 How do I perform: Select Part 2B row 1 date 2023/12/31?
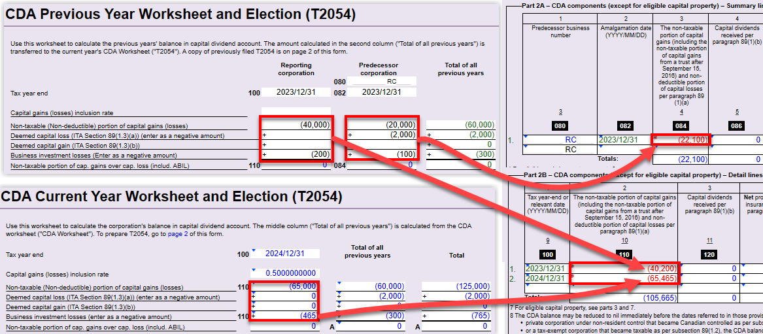tap(547, 269)
